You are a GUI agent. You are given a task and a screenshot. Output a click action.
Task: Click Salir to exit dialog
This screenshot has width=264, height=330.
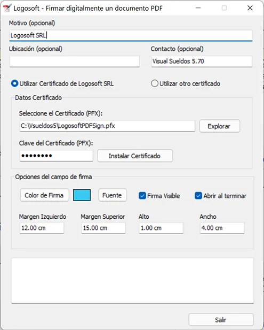(x=221, y=320)
